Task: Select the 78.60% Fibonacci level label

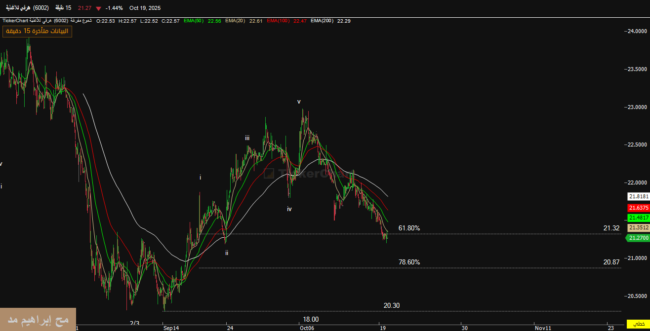Action: [x=409, y=262]
